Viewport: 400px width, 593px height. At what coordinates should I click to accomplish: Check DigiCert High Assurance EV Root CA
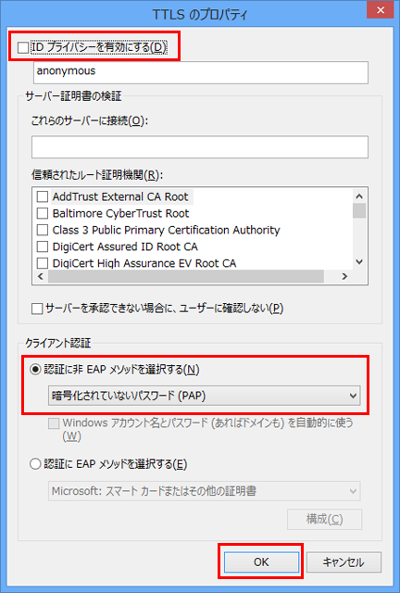point(43,263)
